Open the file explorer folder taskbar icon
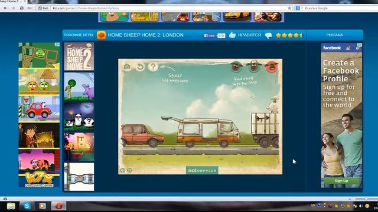Image resolution: width=378 pixels, height=212 pixels. pyautogui.click(x=11, y=206)
